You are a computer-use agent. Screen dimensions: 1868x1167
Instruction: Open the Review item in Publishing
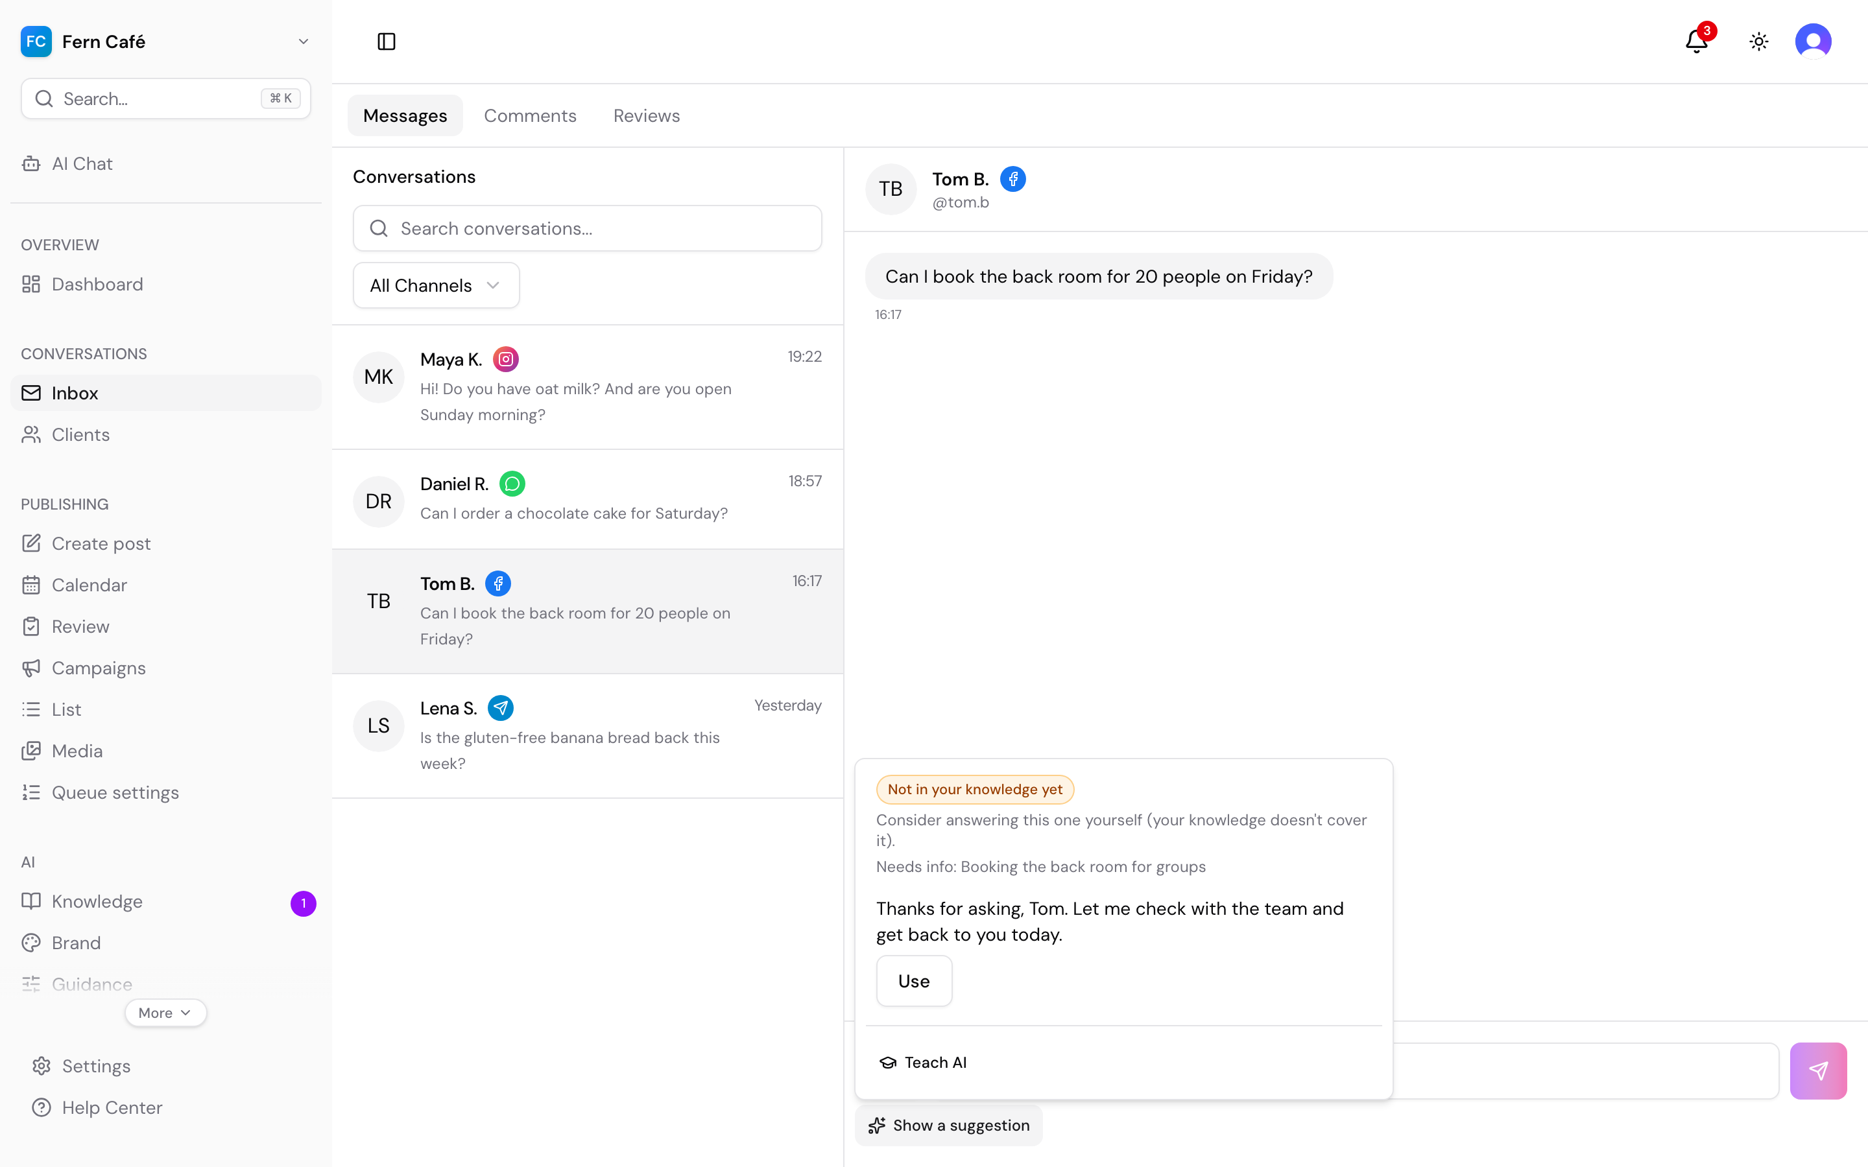pos(166,627)
